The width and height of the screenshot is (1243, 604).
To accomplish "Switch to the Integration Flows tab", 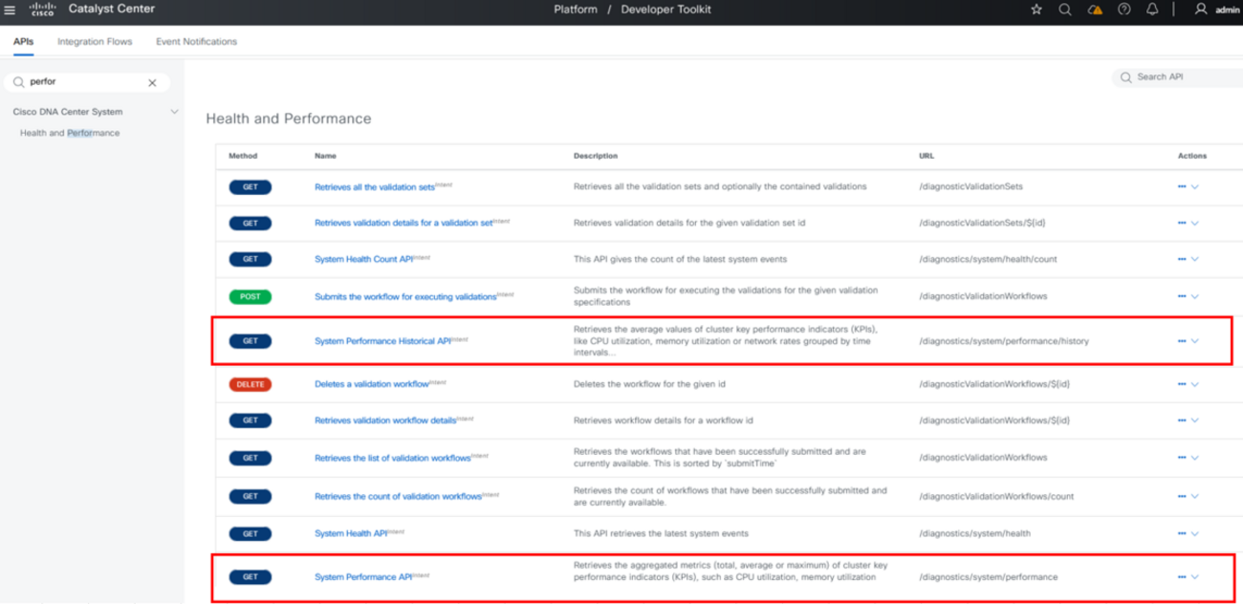I will (95, 41).
